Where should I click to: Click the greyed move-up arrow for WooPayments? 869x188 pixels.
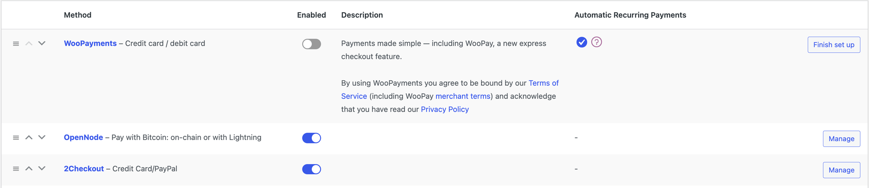coord(29,43)
